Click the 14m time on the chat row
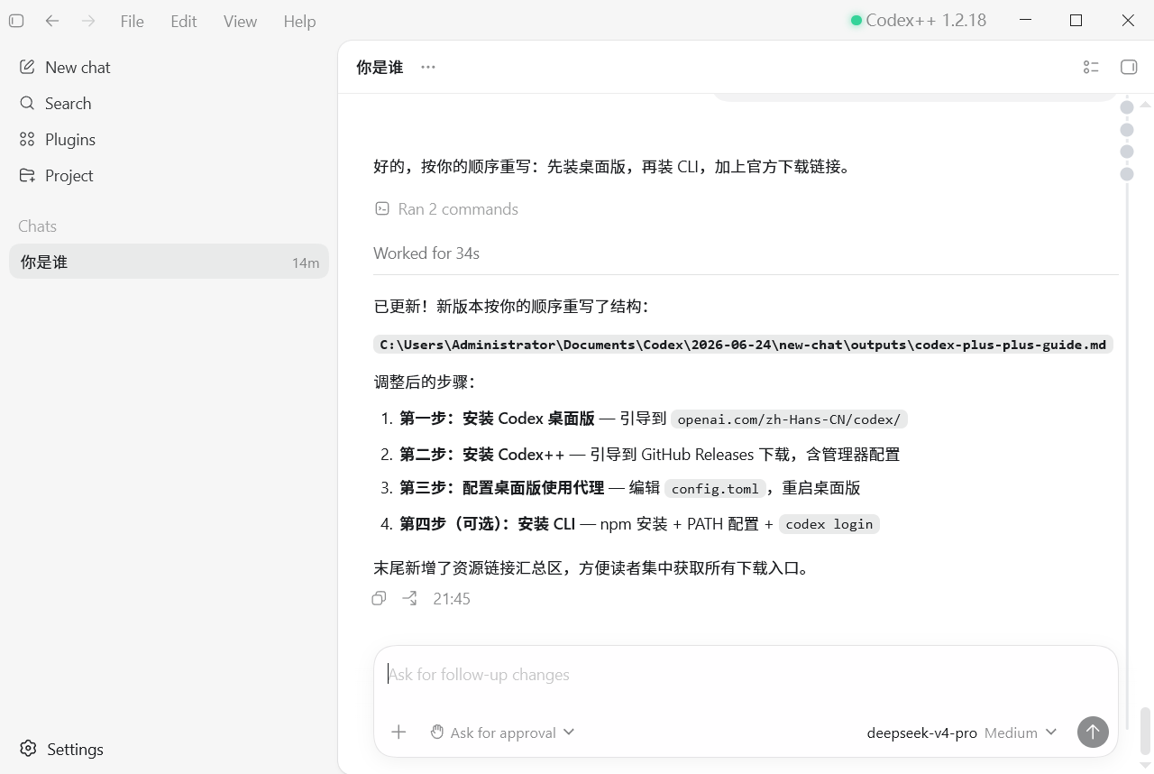 click(306, 263)
